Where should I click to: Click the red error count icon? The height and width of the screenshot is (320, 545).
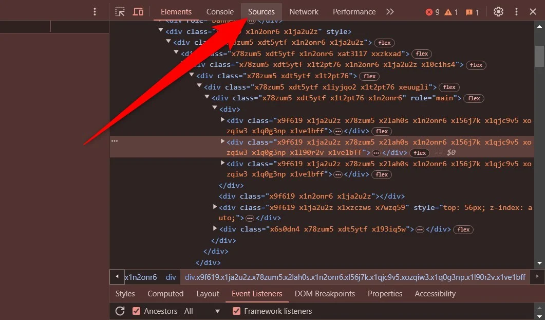click(429, 12)
